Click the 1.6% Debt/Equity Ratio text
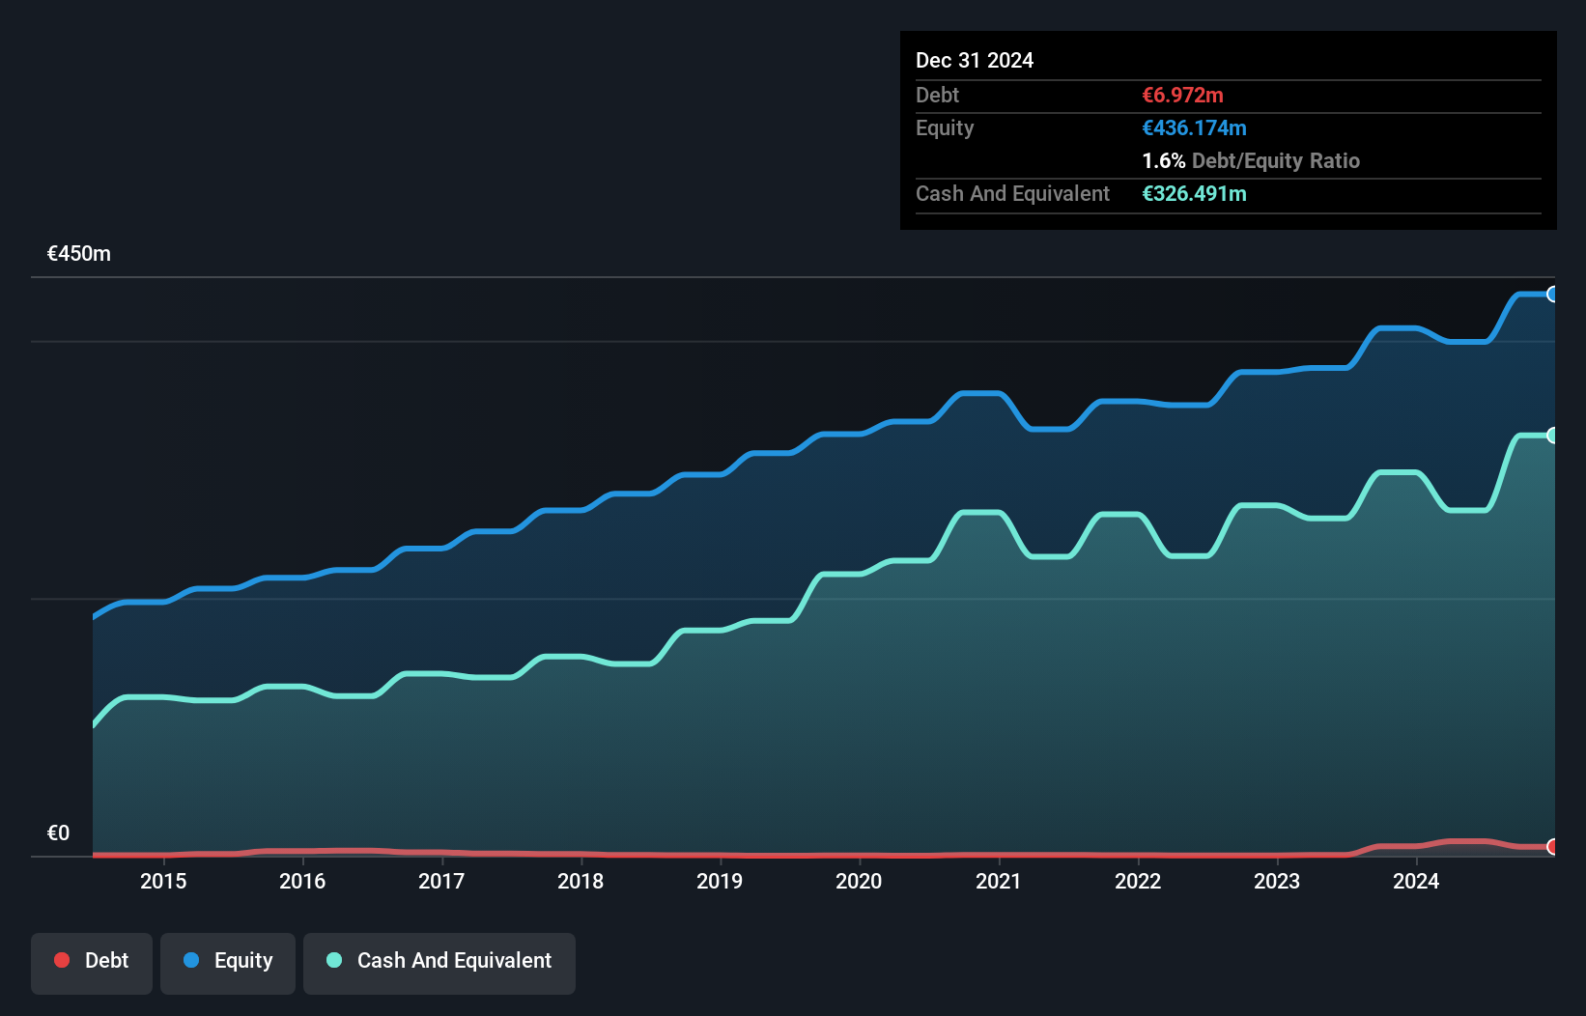The image size is (1586, 1016). coord(1251,161)
